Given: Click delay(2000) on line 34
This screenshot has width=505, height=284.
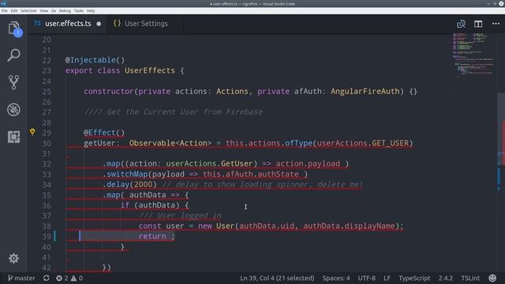Looking at the screenshot, I should (x=132, y=185).
